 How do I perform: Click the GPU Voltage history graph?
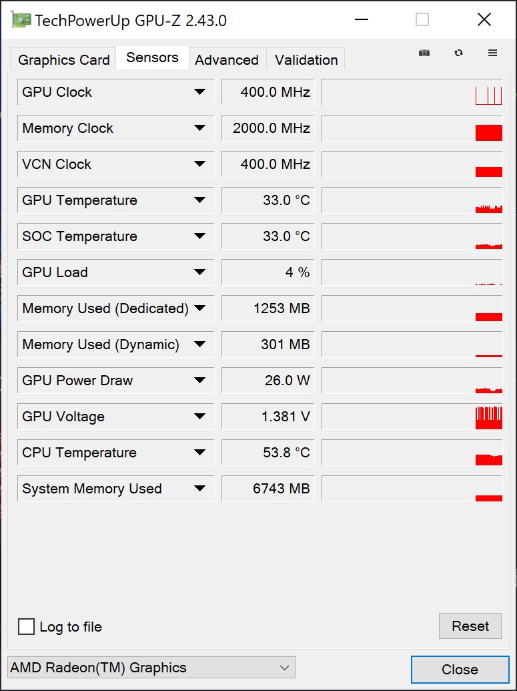[412, 417]
